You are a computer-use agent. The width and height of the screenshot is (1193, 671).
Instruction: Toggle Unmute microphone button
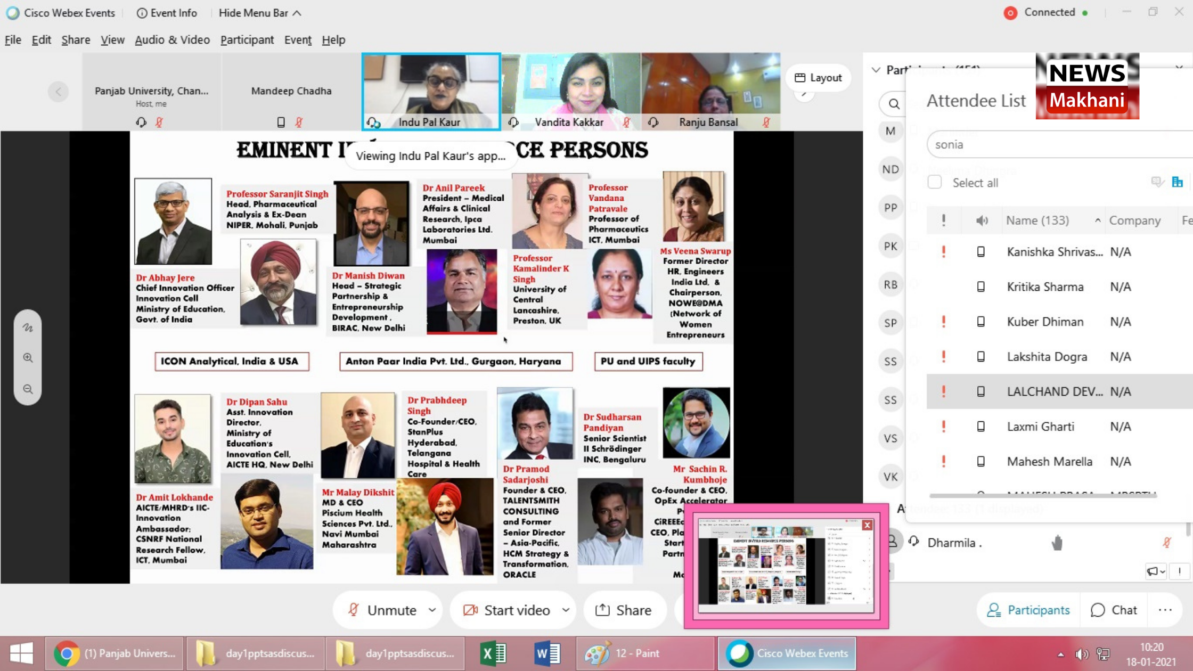382,610
